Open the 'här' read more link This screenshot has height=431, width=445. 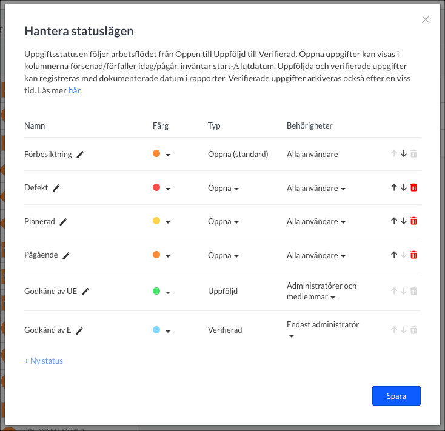(x=74, y=91)
